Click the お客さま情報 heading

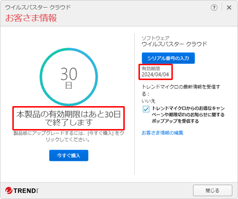[x=31, y=18]
